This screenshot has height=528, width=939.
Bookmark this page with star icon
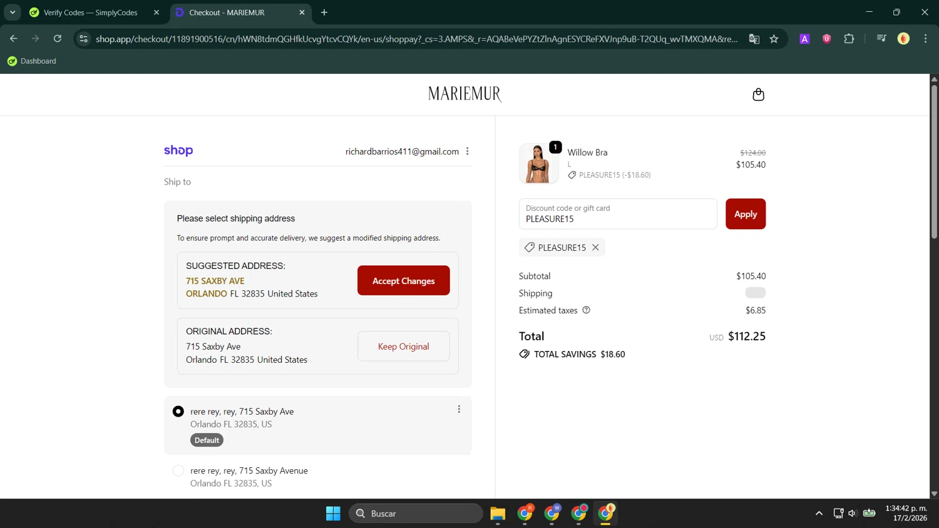click(x=774, y=39)
